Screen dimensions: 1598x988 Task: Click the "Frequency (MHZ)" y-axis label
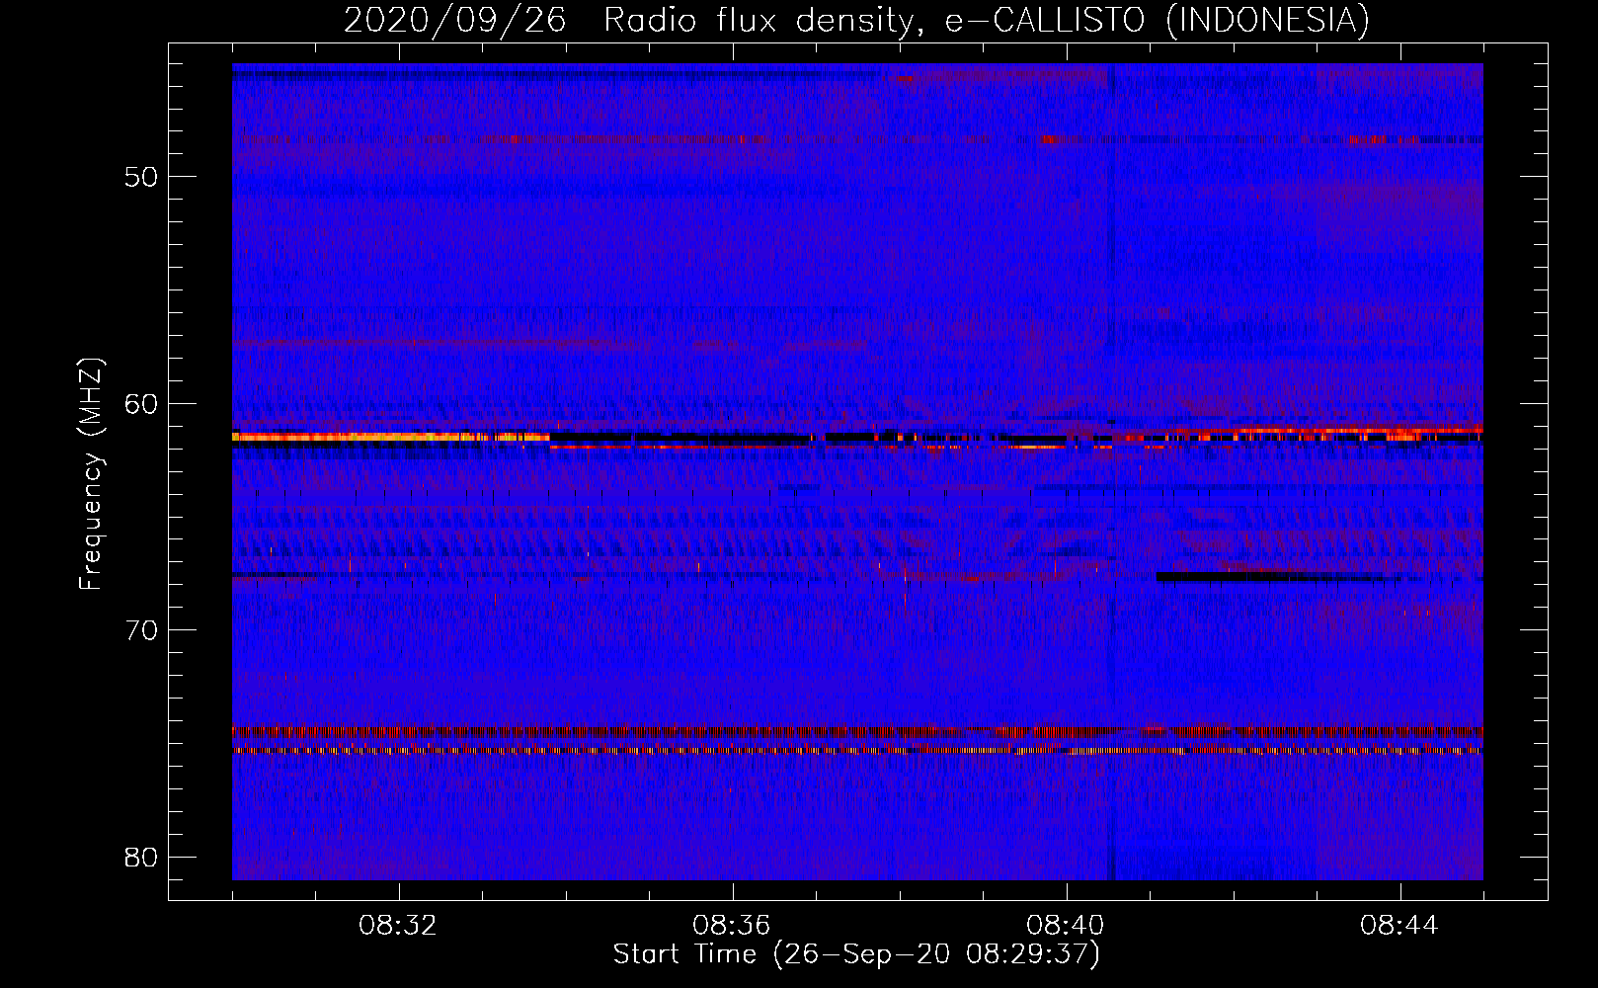91,474
